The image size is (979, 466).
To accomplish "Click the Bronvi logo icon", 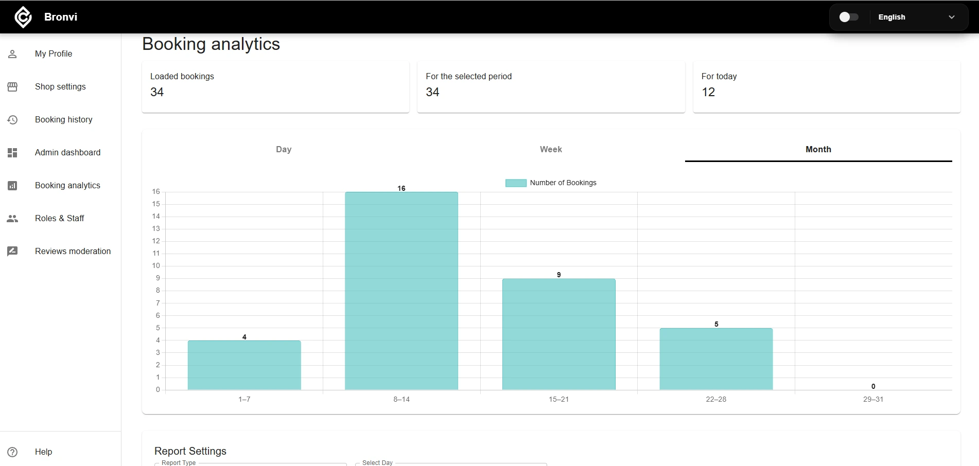I will (23, 17).
